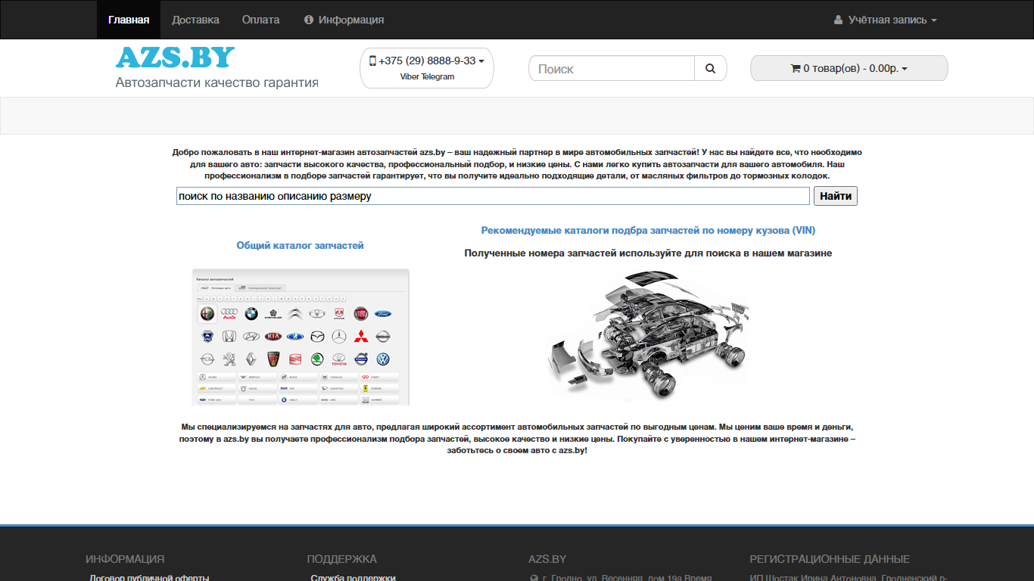This screenshot has width=1034, height=581.
Task: Expand the +375 (29) 8888-9-33 phone dropdown
Action: 427,61
